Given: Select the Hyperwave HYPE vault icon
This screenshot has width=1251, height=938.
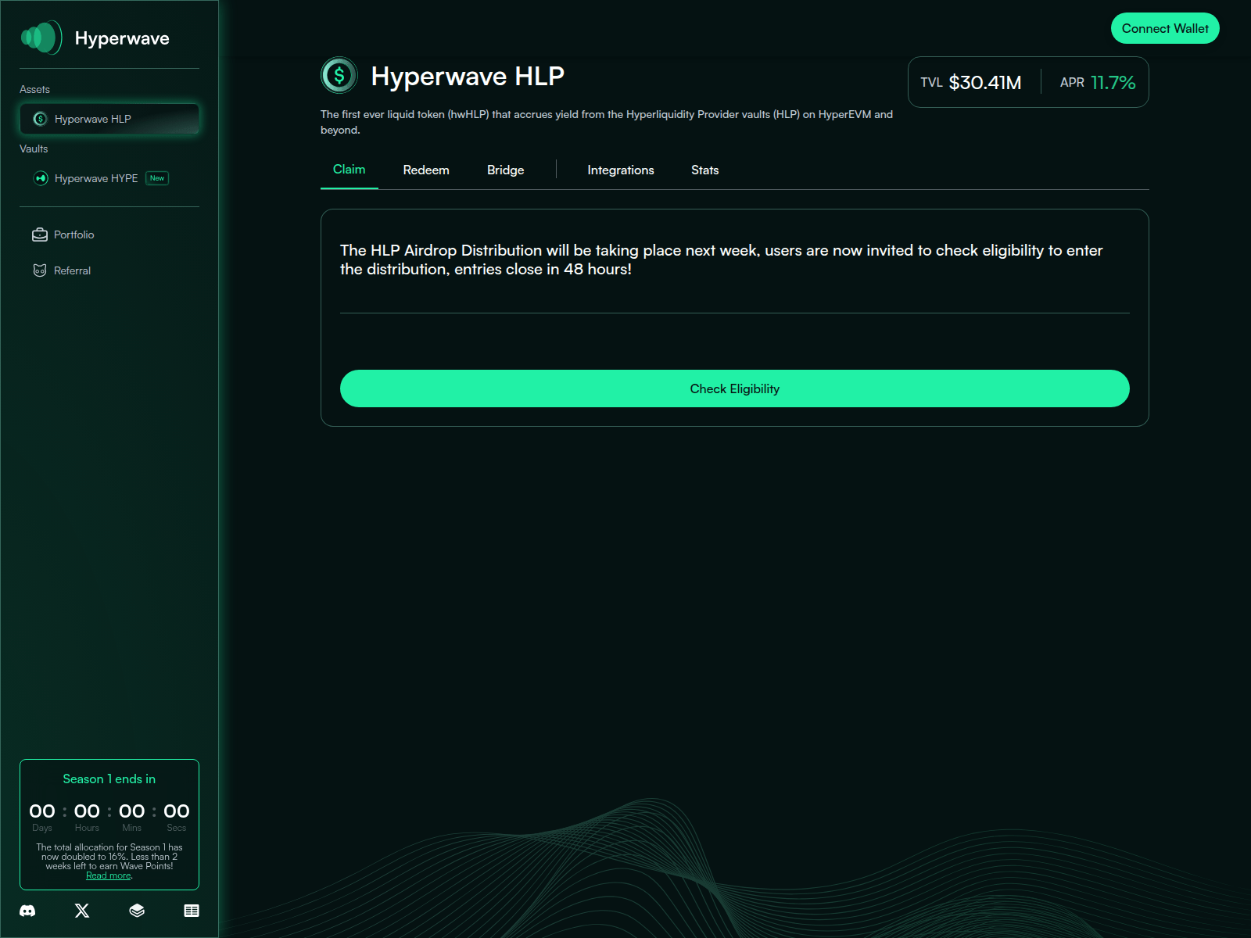Looking at the screenshot, I should pyautogui.click(x=41, y=178).
